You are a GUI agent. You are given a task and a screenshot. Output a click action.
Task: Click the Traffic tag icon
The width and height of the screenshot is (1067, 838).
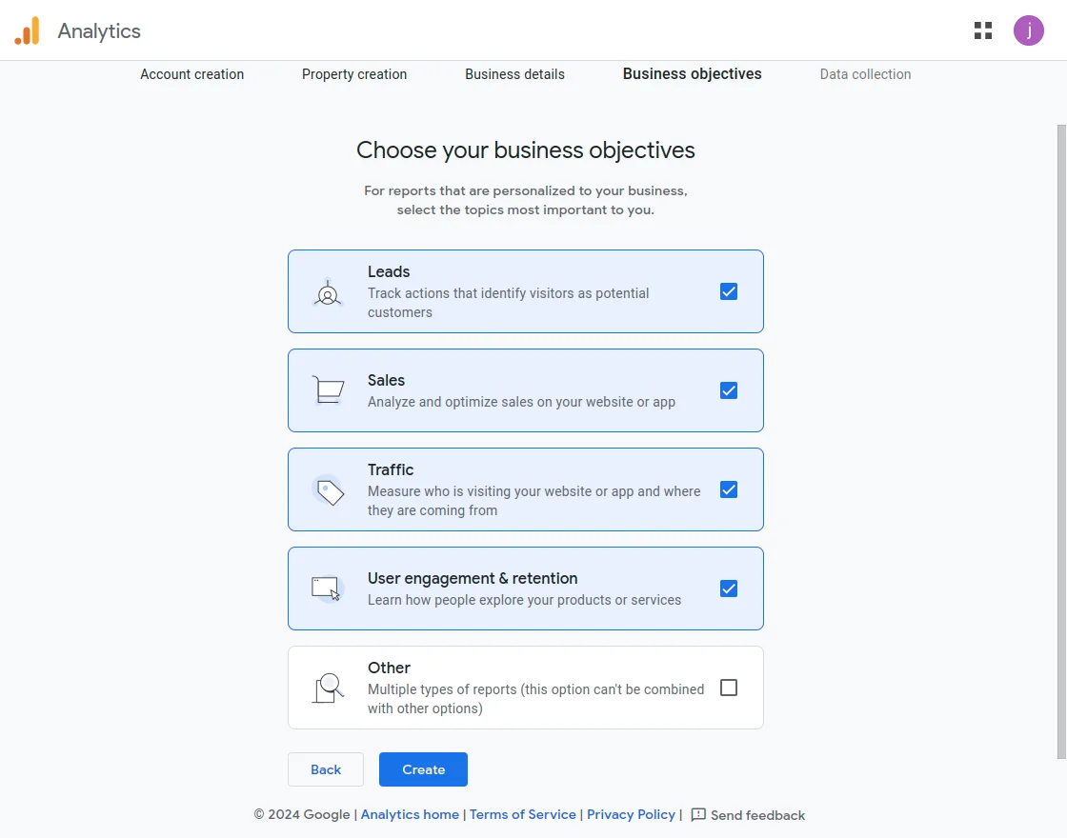(x=328, y=489)
